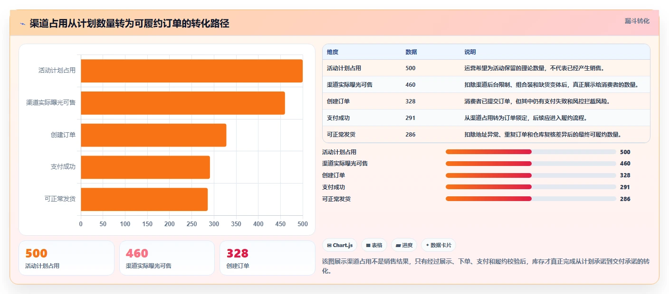The width and height of the screenshot is (669, 294).
Task: Click the lightning icon beside the title
Action: (x=22, y=24)
